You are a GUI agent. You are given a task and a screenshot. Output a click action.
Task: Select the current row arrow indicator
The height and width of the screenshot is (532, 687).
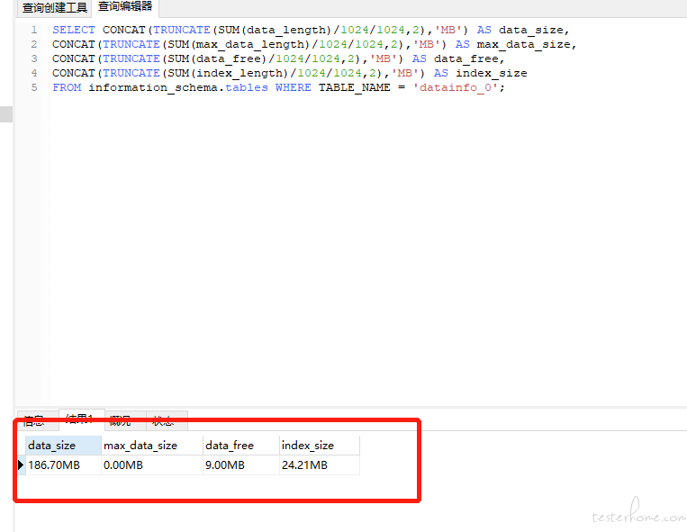[22, 465]
